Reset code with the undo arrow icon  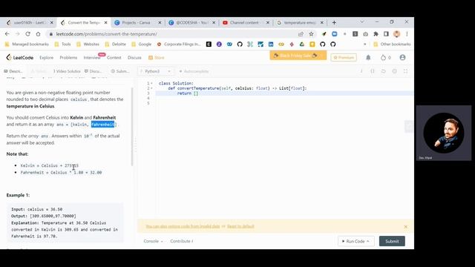point(383,71)
